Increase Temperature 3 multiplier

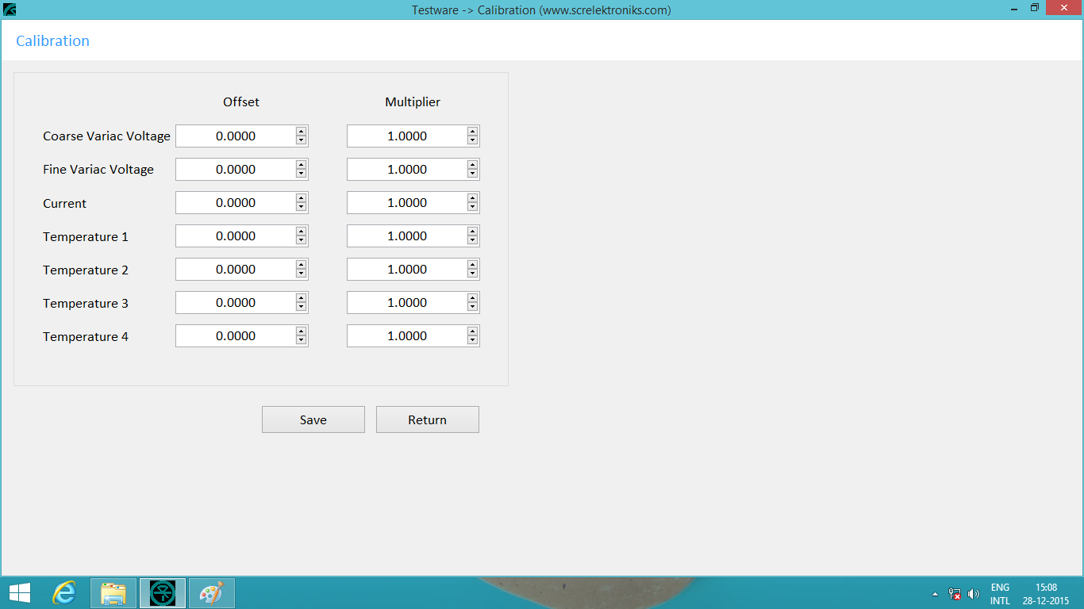click(x=472, y=298)
